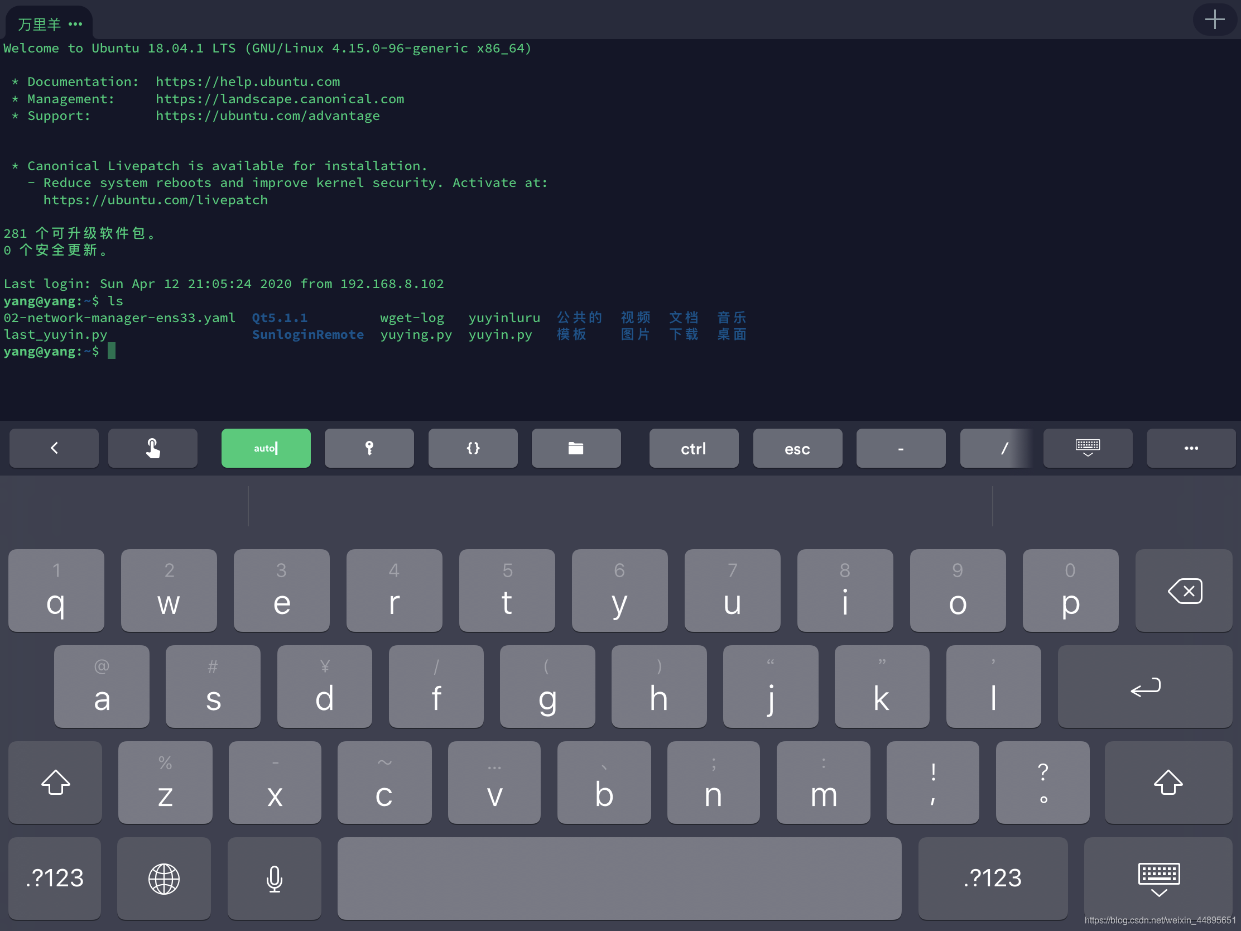Open the folder file browser icon

pyautogui.click(x=576, y=448)
